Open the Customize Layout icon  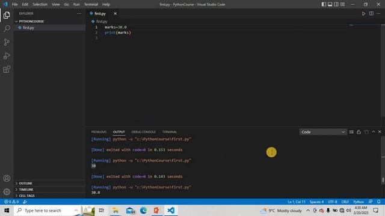(x=342, y=4)
